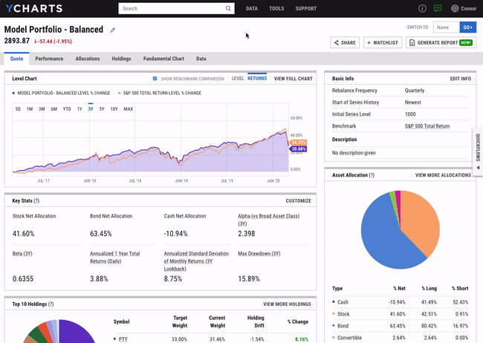The height and width of the screenshot is (343, 483).
Task: Click View More Allocations link
Action: 443,175
